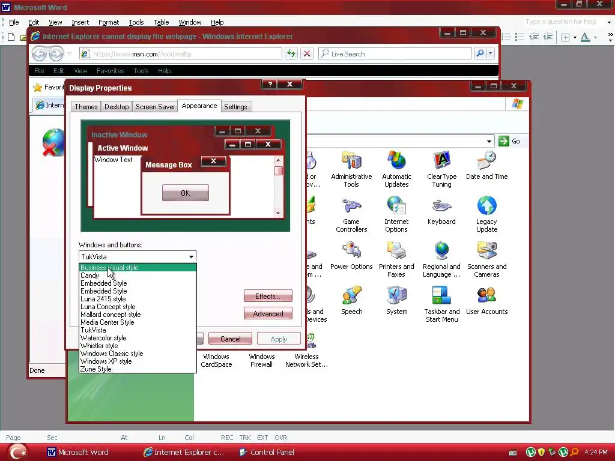Select Media Center Style entry
This screenshot has width=615, height=461.
tap(138, 322)
